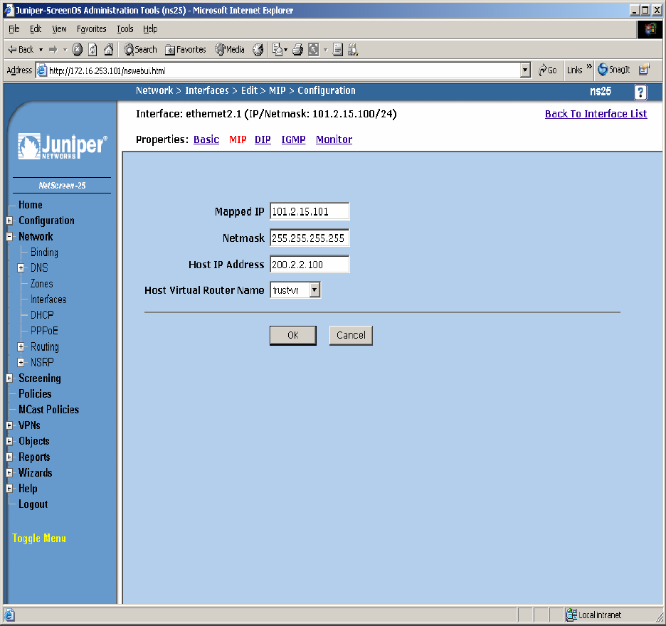Click the Host IP Address input field
The width and height of the screenshot is (666, 626).
coord(310,264)
